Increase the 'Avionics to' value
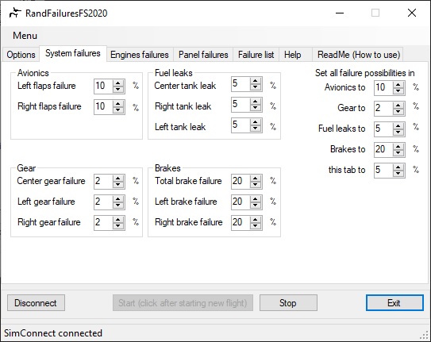The width and height of the screenshot is (431, 342). (398, 85)
